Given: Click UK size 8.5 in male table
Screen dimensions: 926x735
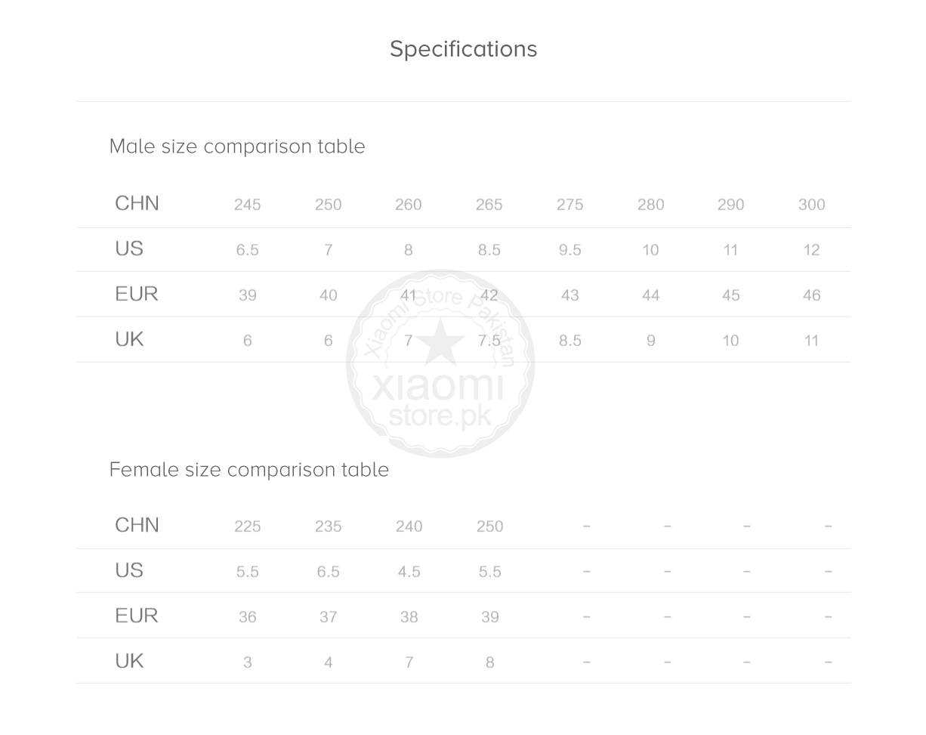Looking at the screenshot, I should [x=569, y=341].
